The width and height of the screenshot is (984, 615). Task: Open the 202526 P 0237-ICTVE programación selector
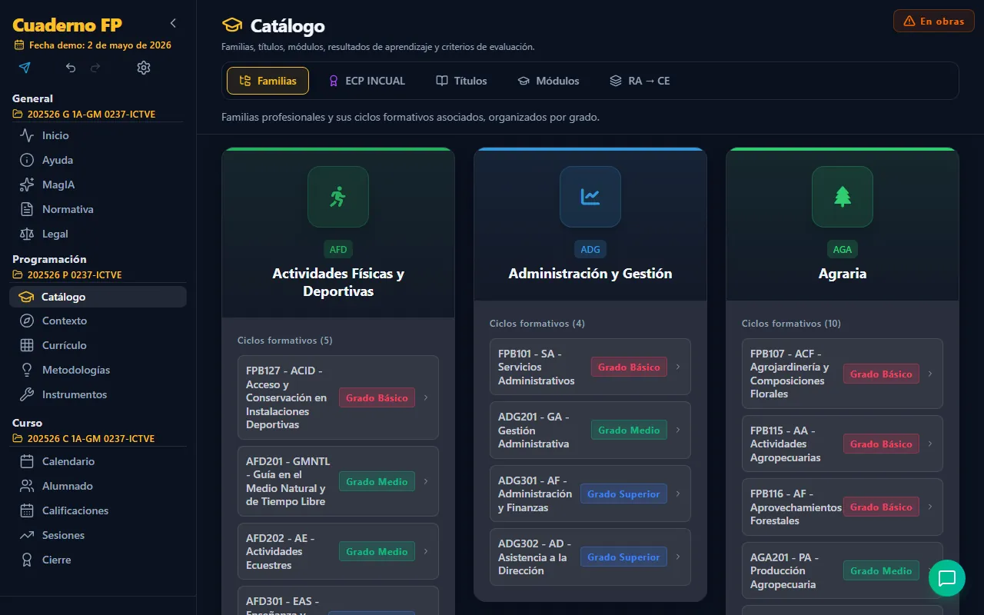tap(68, 275)
